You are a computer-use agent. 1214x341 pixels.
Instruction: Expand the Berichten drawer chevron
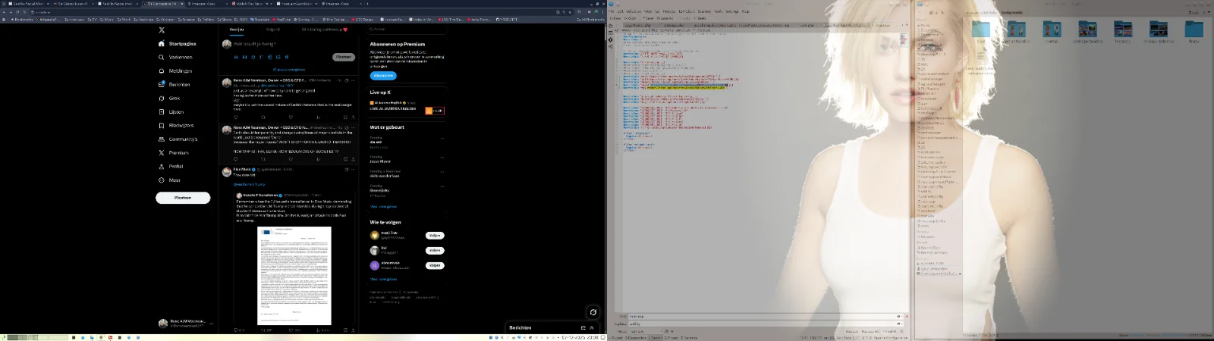[x=592, y=328]
